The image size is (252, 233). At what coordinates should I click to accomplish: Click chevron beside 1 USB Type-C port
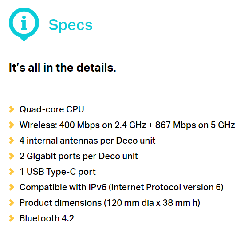(x=12, y=172)
